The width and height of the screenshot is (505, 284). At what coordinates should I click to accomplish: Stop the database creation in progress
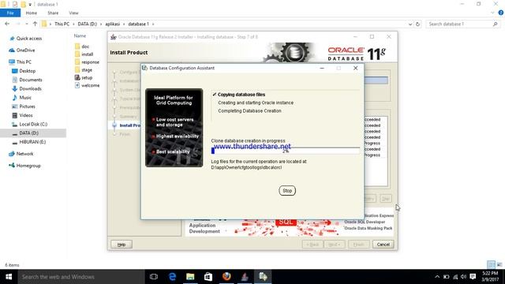click(x=287, y=191)
